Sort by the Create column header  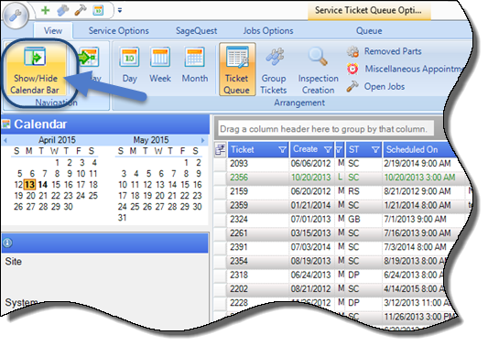coord(305,149)
